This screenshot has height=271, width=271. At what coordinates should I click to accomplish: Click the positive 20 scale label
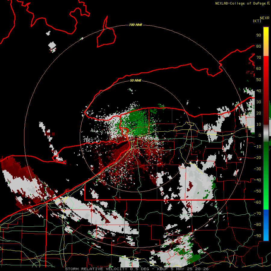(x=259, y=113)
